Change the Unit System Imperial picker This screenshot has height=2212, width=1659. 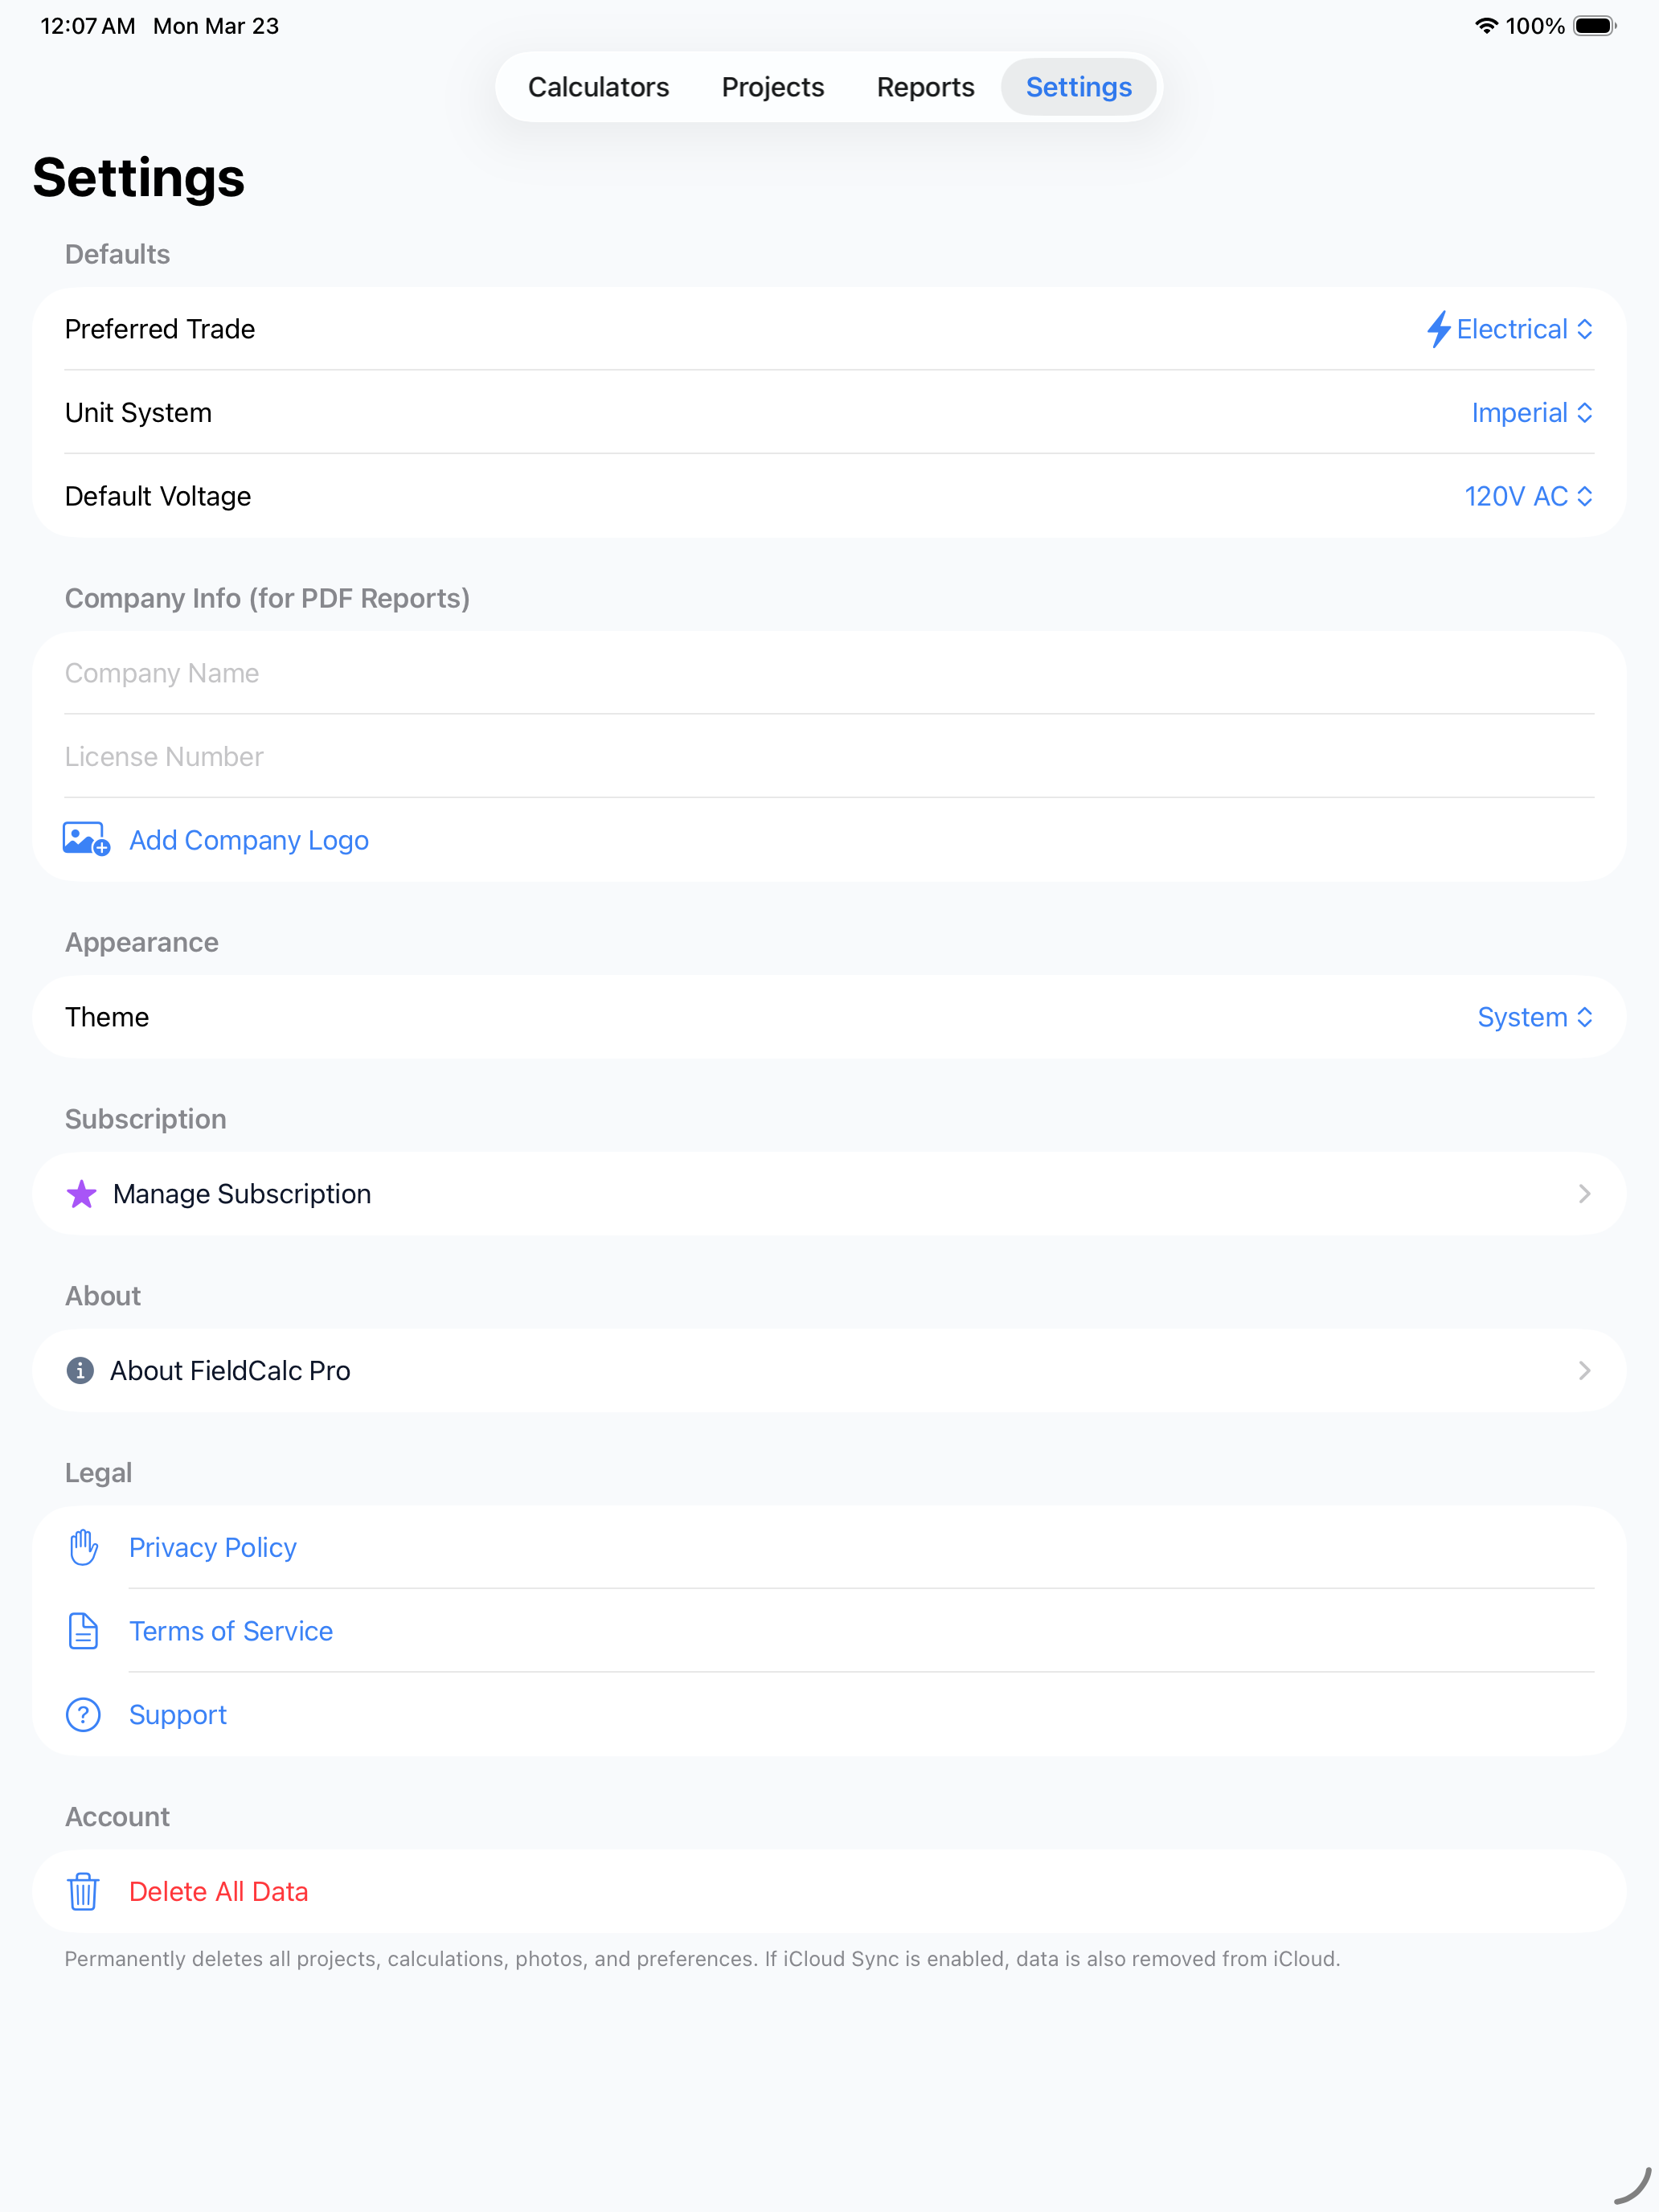[1533, 413]
